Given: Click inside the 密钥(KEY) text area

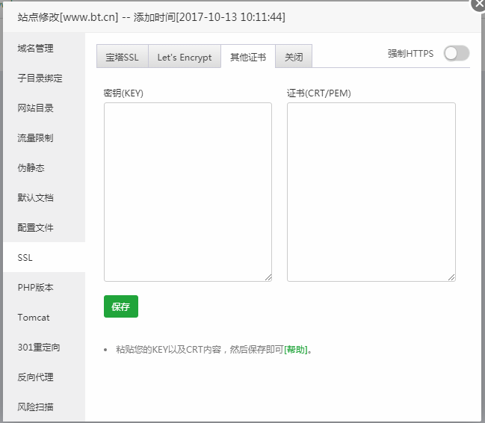Looking at the screenshot, I should 188,191.
